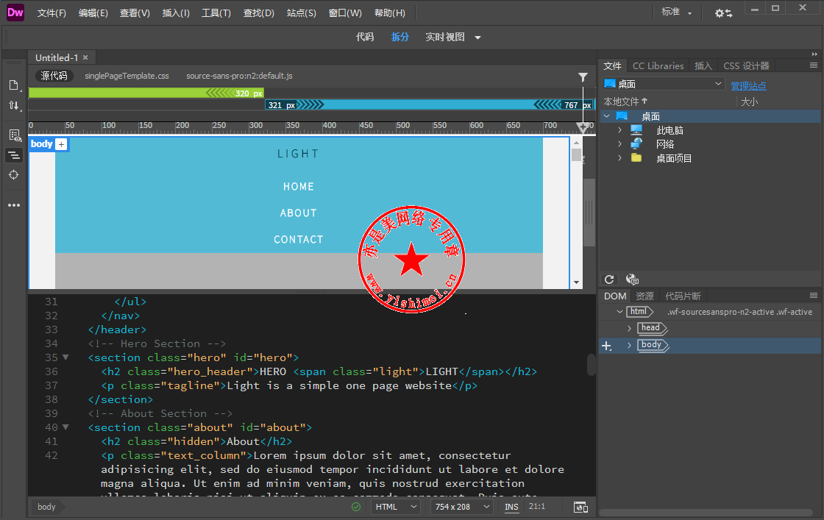Collapse the 桌面 tree node
The image size is (824, 520).
tap(607, 116)
